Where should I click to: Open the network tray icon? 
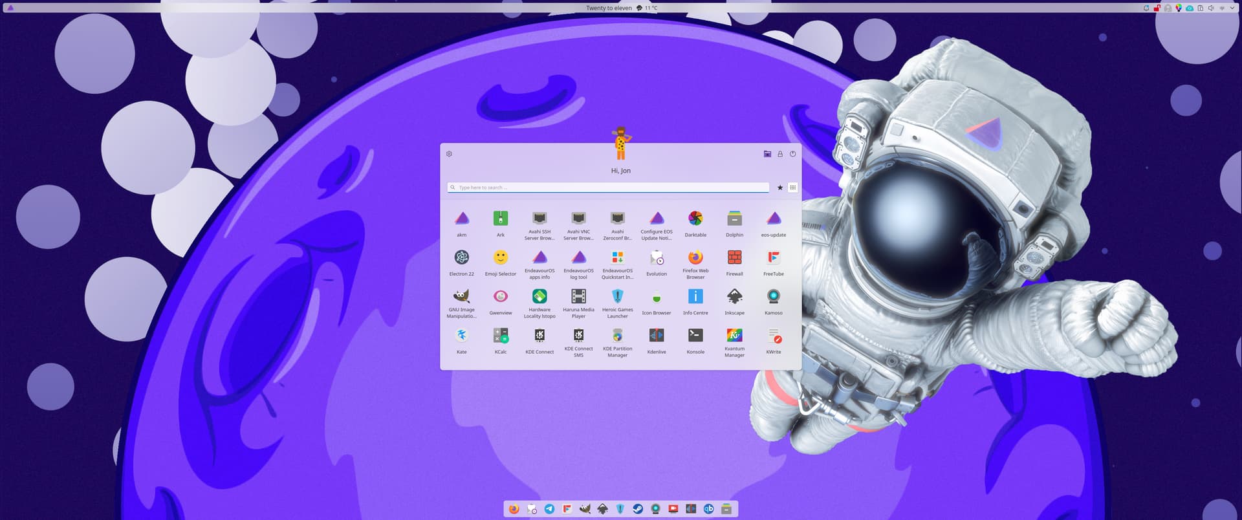[x=1222, y=8]
